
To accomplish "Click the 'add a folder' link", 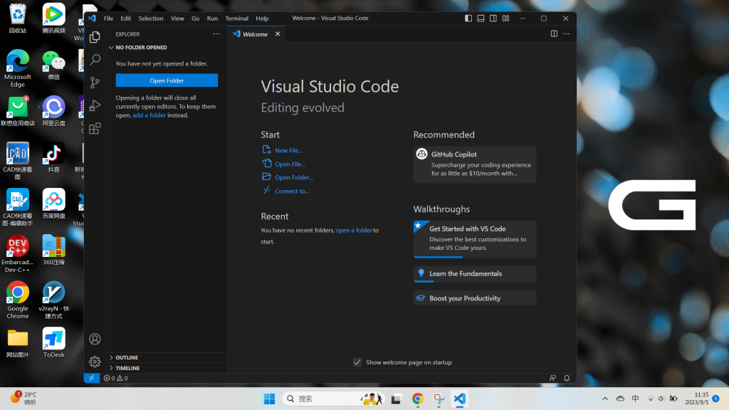I will click(x=150, y=115).
